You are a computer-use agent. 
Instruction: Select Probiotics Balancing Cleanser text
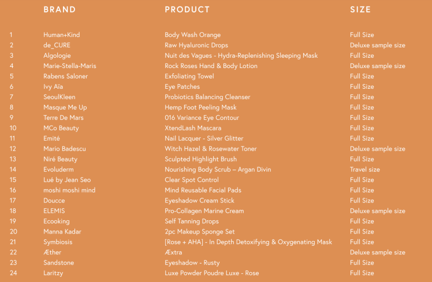tap(207, 97)
